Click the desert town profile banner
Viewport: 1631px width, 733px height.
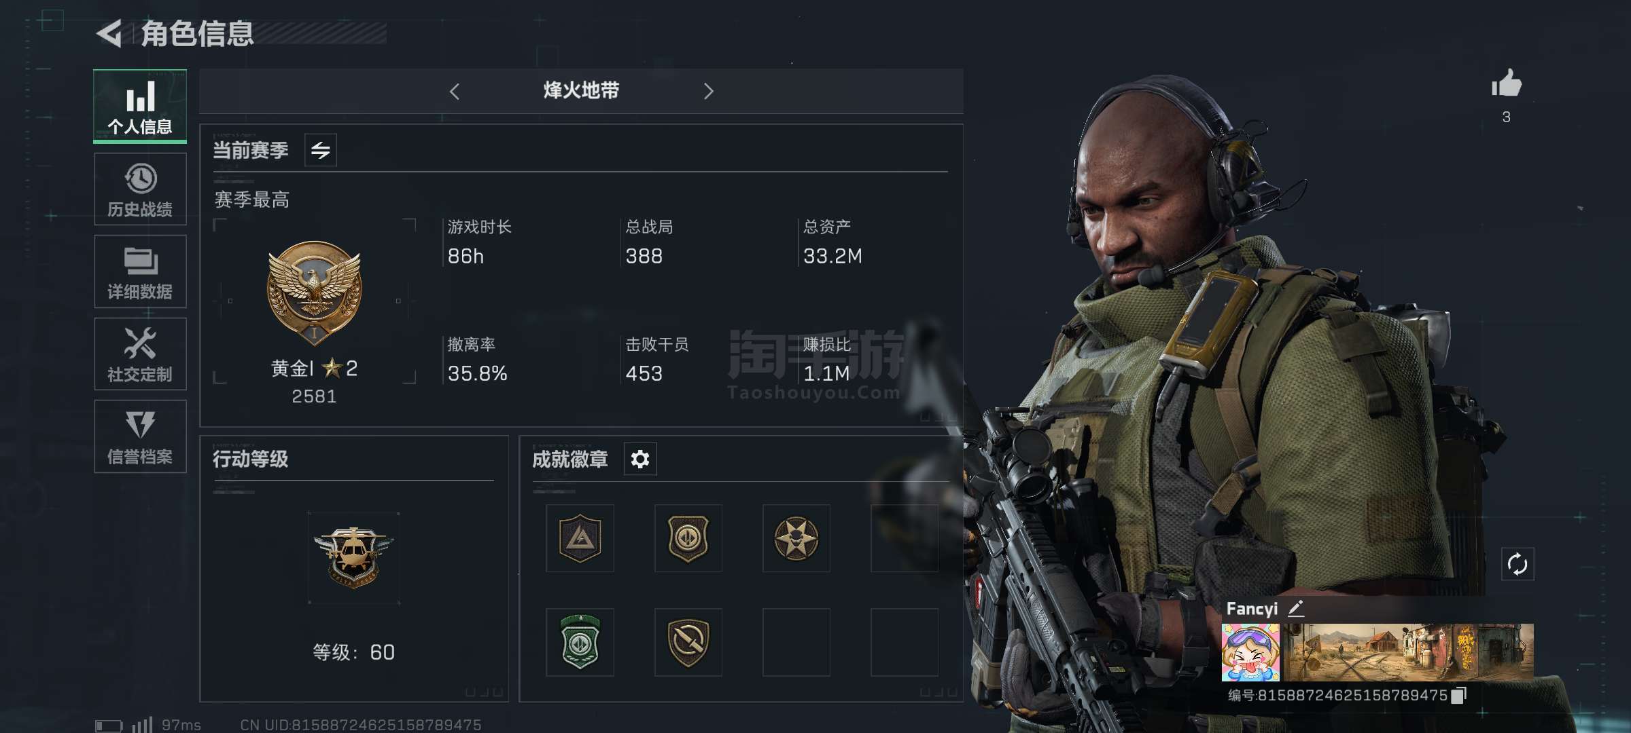1407,652
